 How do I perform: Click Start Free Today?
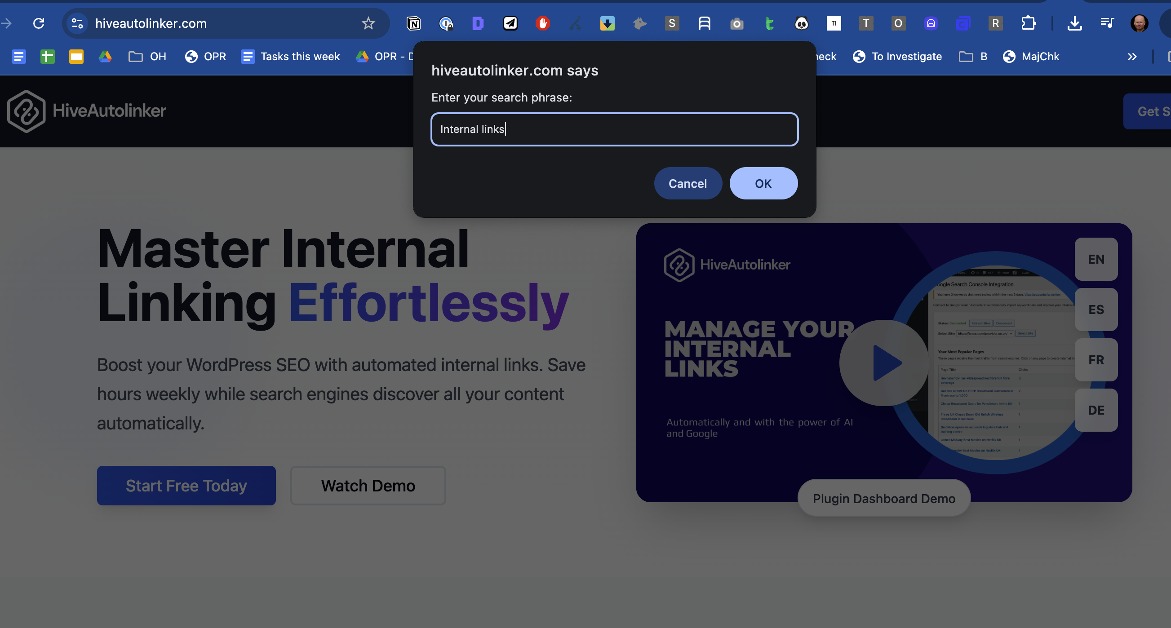pyautogui.click(x=186, y=485)
